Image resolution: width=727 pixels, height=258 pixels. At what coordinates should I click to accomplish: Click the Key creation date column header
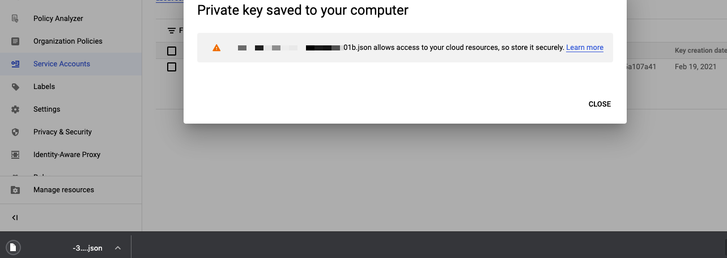click(701, 51)
